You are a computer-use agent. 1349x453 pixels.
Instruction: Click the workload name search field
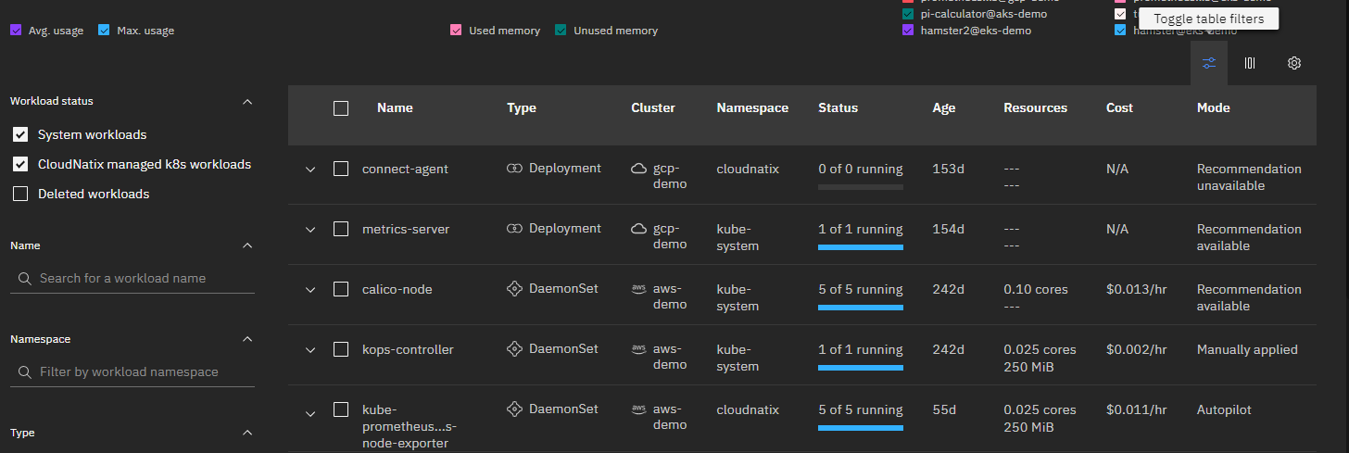click(139, 279)
